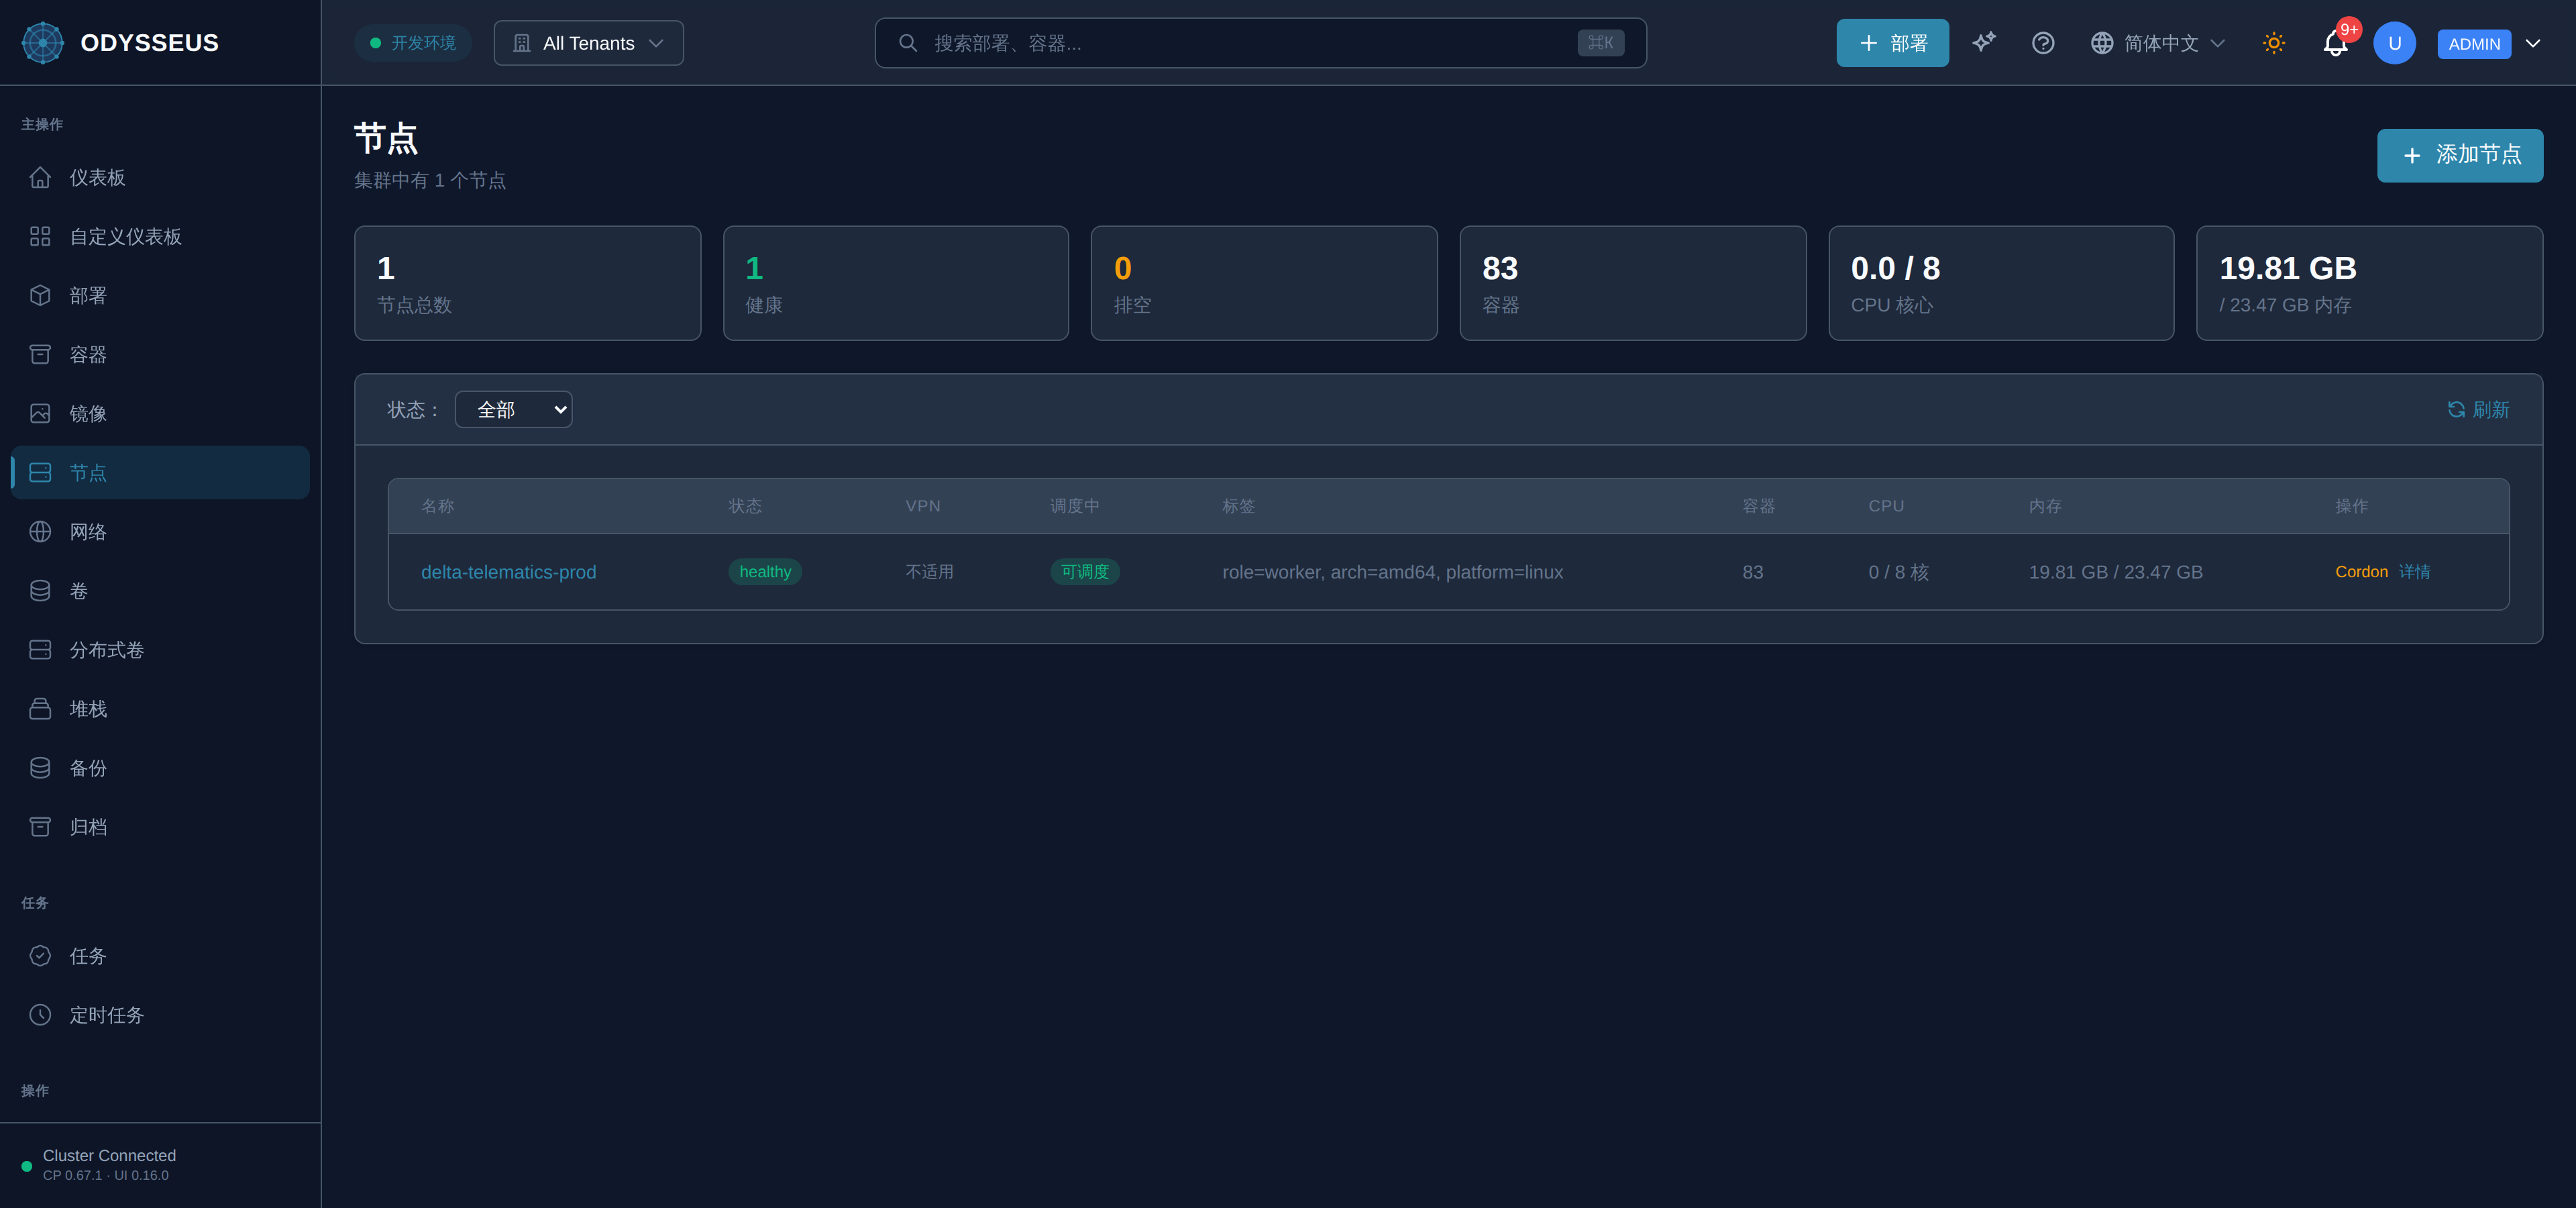2576x1208 pixels.
Task: Click 添加节点 add node button
Action: click(x=2459, y=155)
